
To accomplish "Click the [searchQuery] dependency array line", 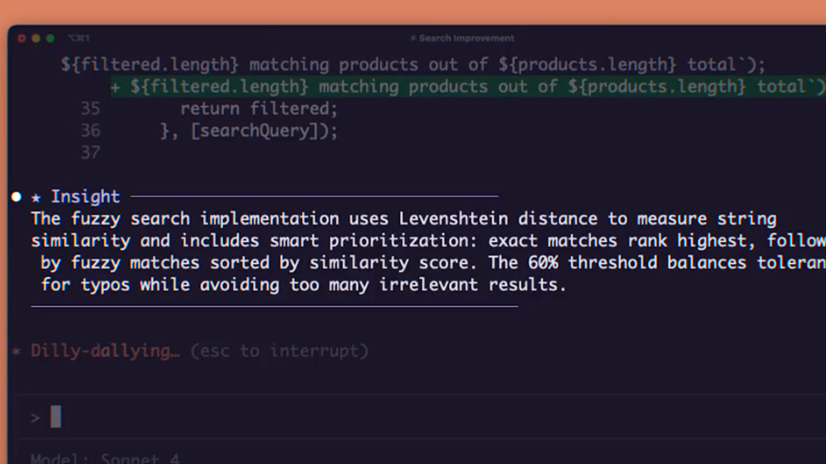I will pyautogui.click(x=249, y=131).
